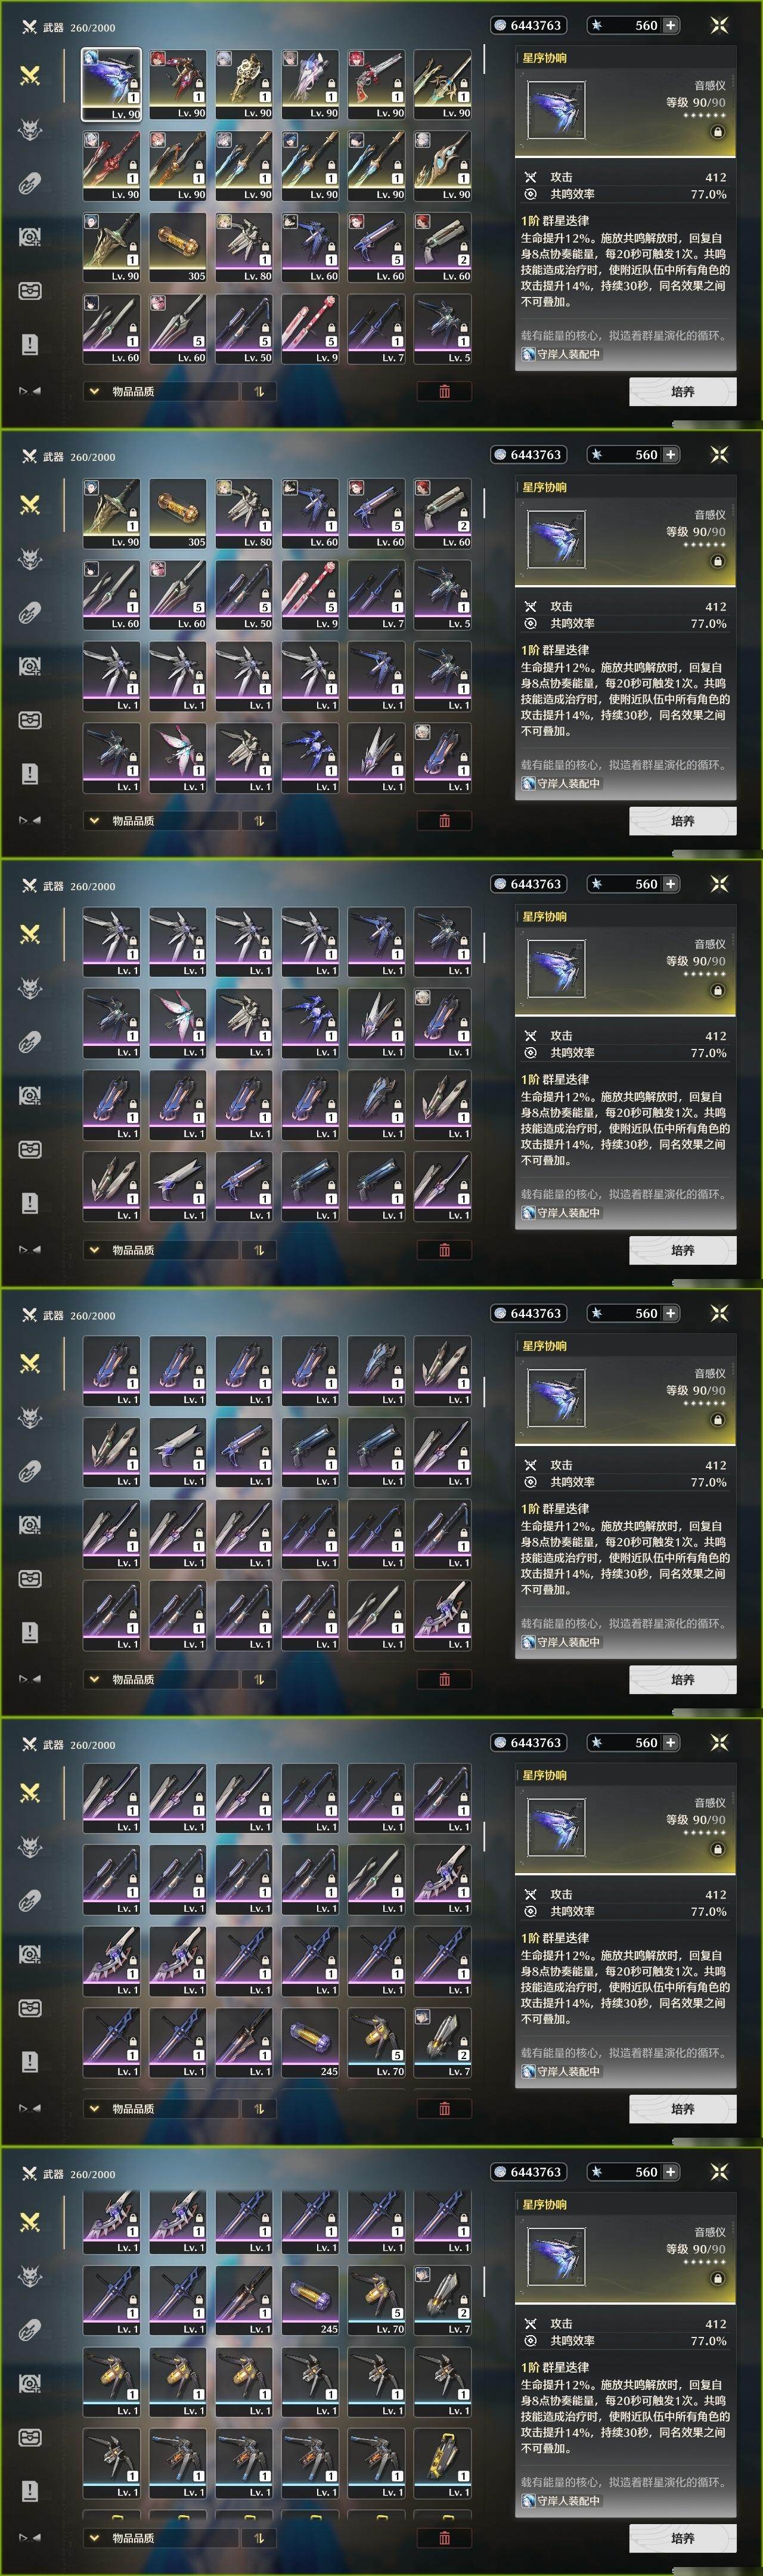The height and width of the screenshot is (2576, 763).
Task: Open the demon-mask echoes category in the topmost capture
Action: (x=30, y=129)
